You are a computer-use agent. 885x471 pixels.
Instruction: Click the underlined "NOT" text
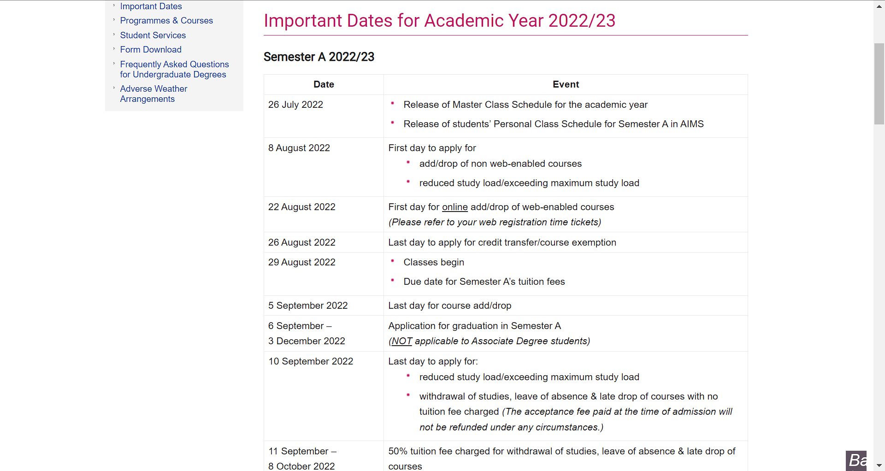402,341
